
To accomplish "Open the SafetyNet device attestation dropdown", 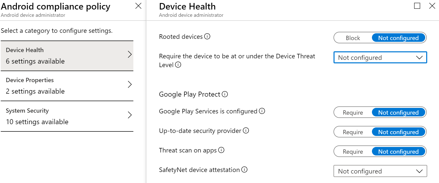I will click(x=380, y=171).
